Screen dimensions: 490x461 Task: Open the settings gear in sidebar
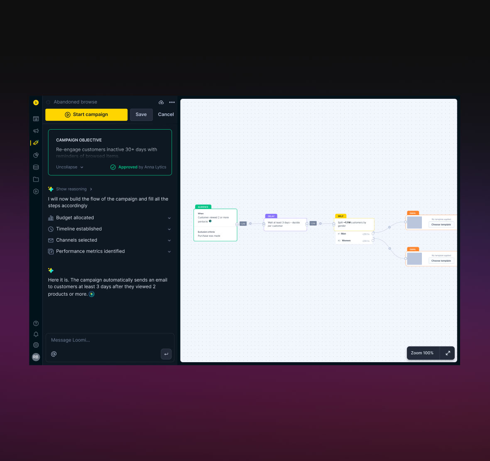point(36,345)
